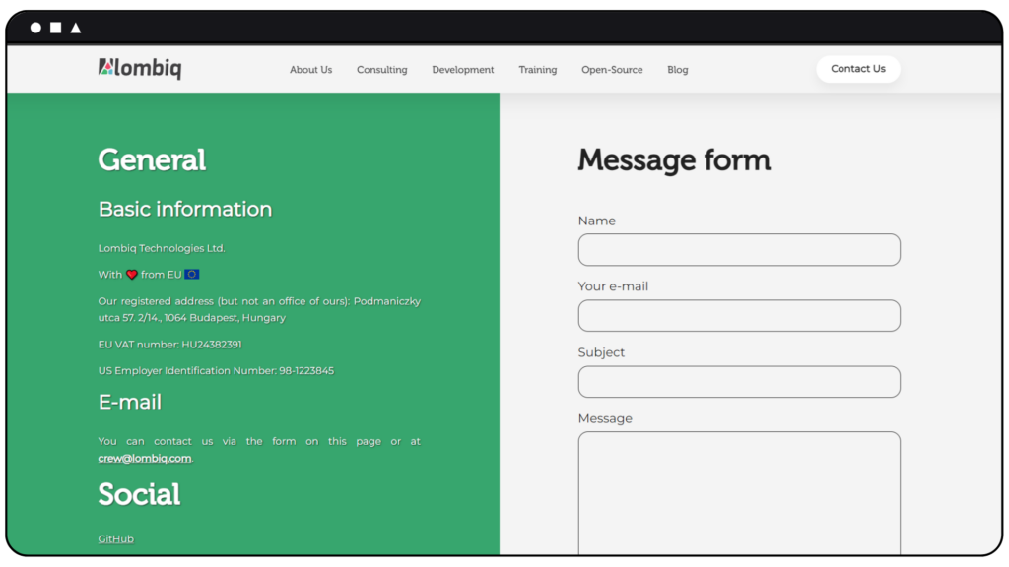
Task: Open the Development menu item
Action: (x=463, y=70)
